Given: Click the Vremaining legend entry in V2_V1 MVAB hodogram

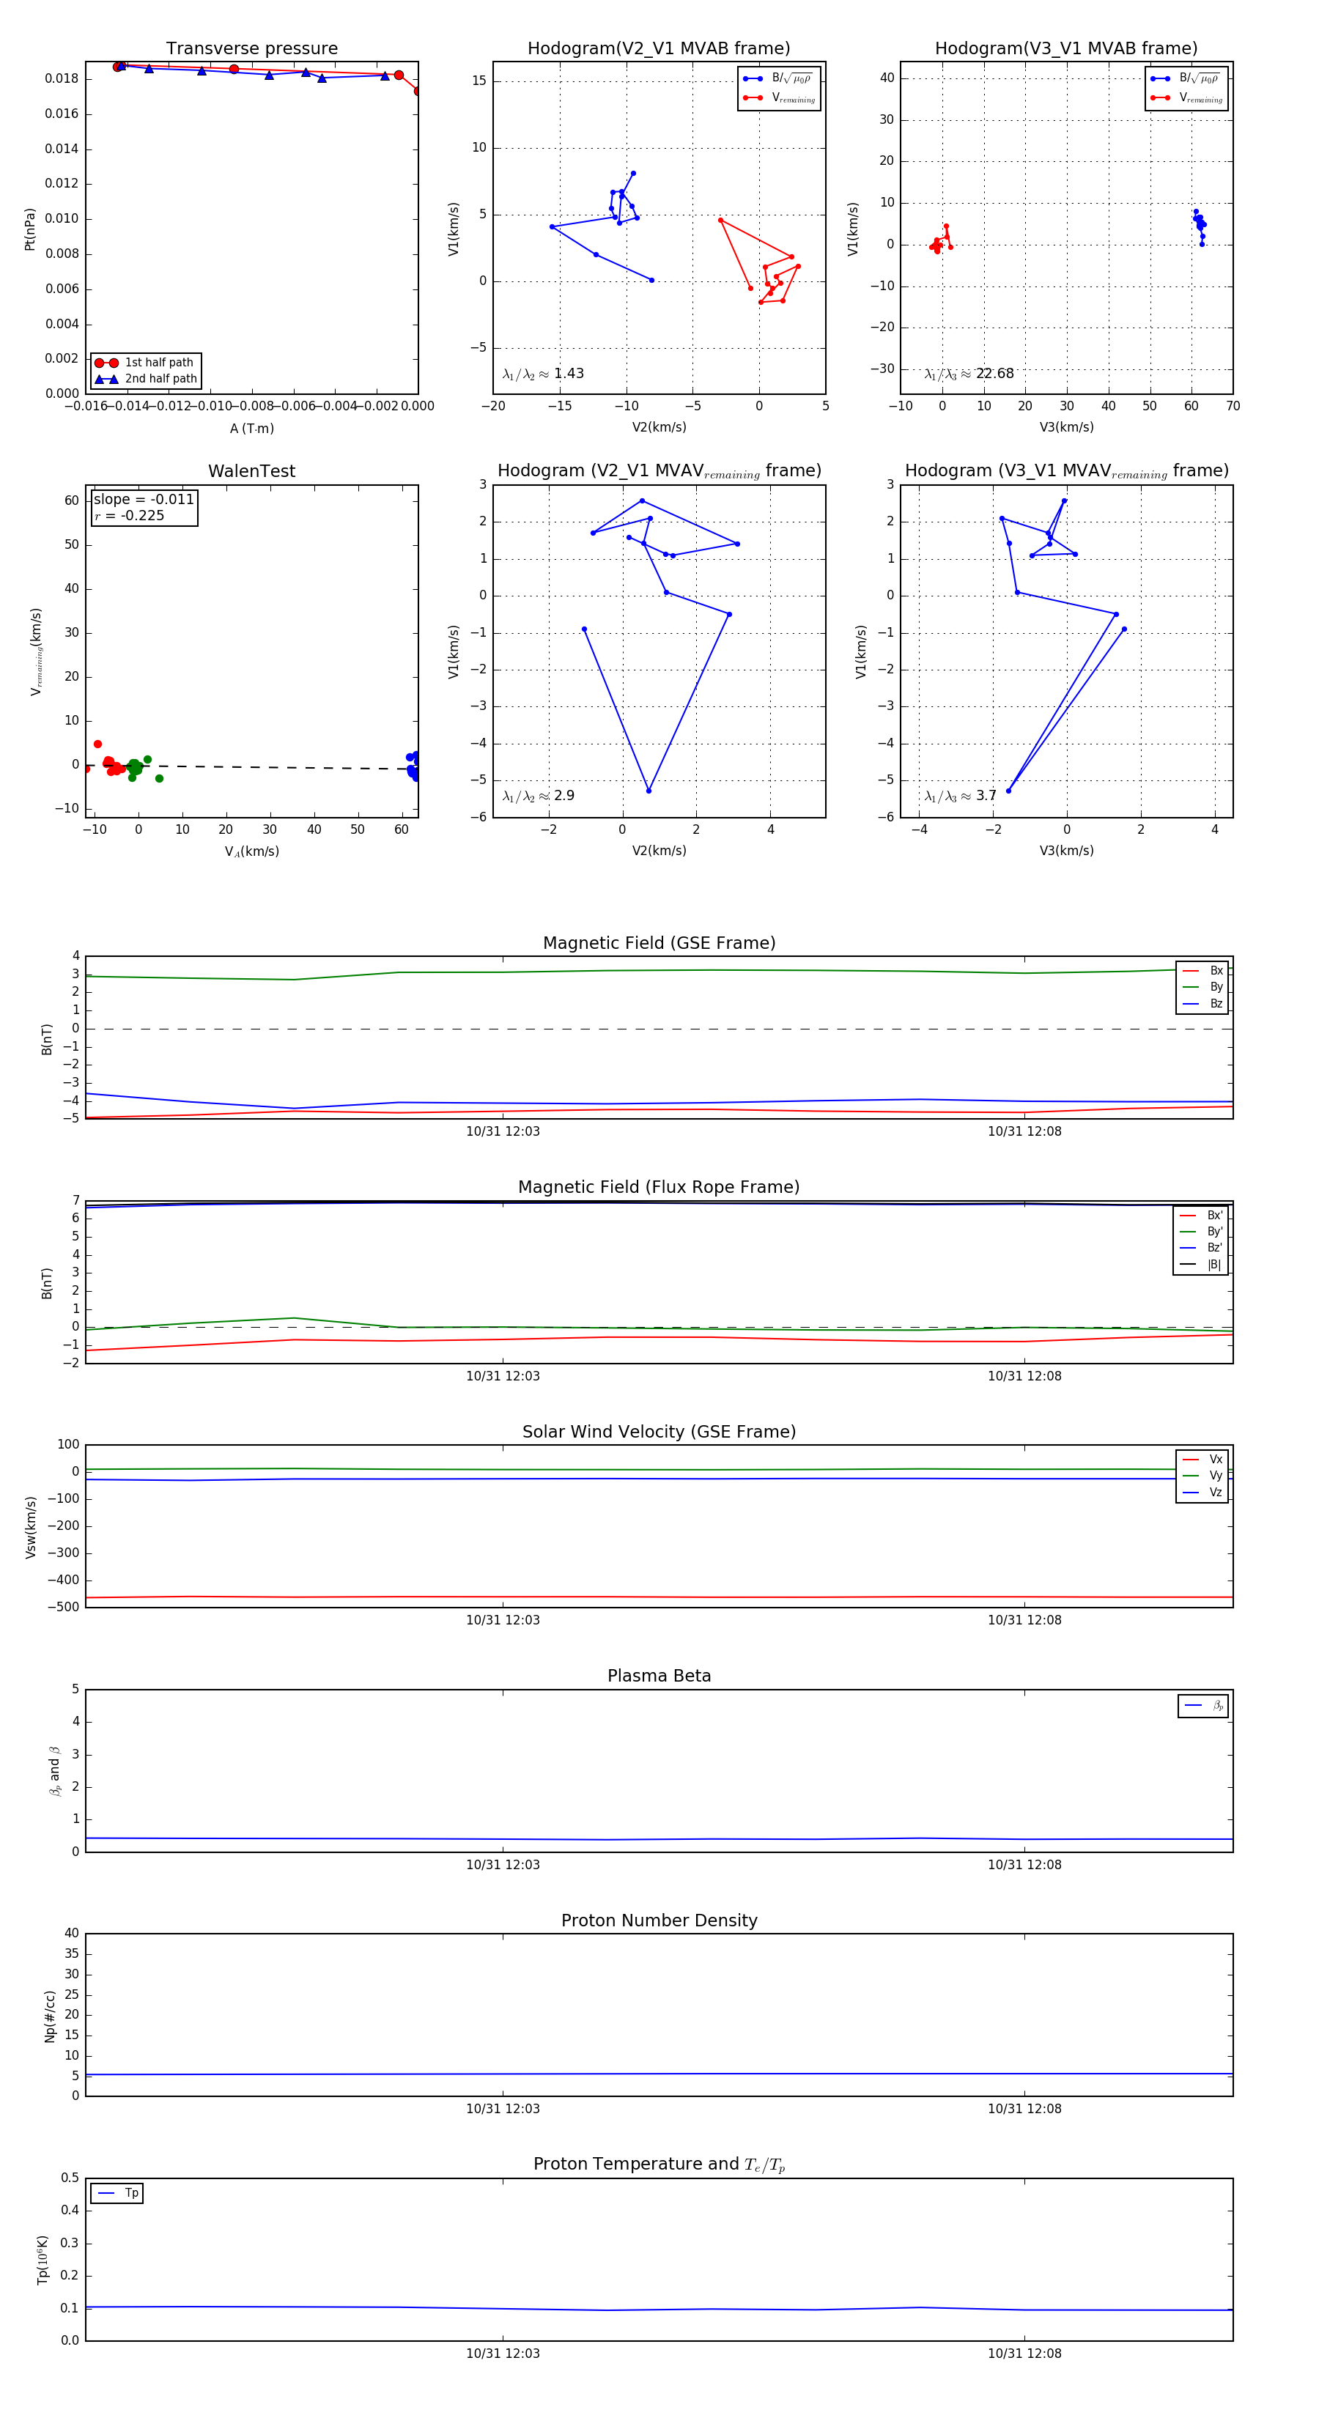Looking at the screenshot, I should [779, 97].
